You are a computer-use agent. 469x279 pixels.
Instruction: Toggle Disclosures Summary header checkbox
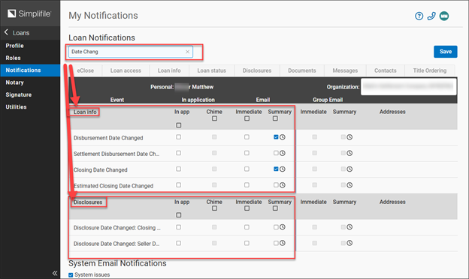pos(275,208)
